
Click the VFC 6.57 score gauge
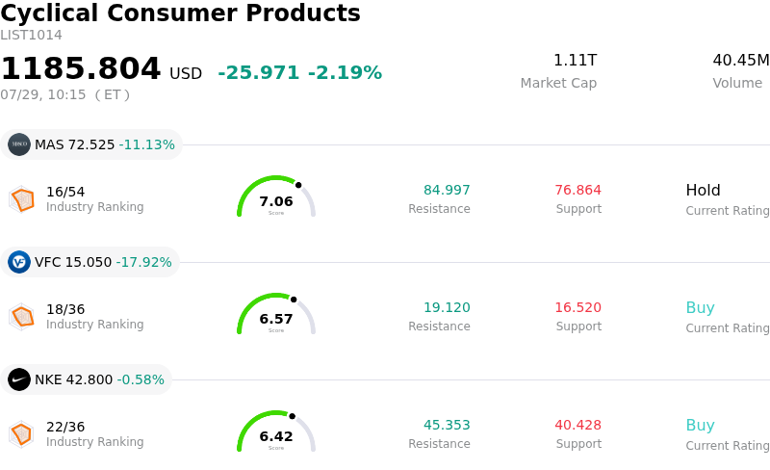276,314
